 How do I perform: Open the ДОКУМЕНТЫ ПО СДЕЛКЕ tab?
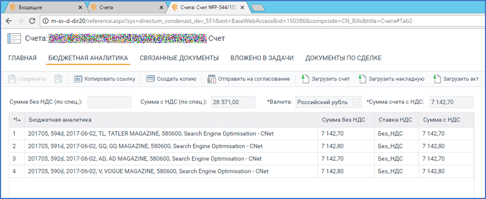344,58
